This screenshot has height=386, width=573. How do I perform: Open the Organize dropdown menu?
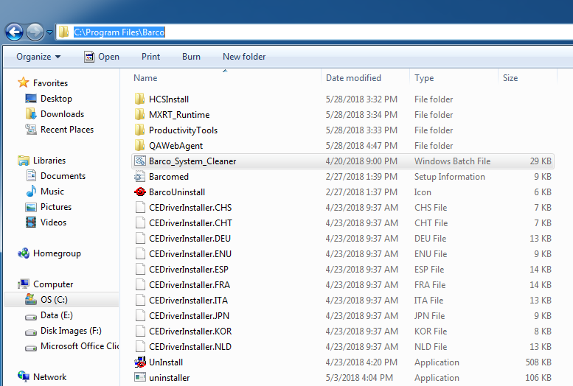(38, 57)
